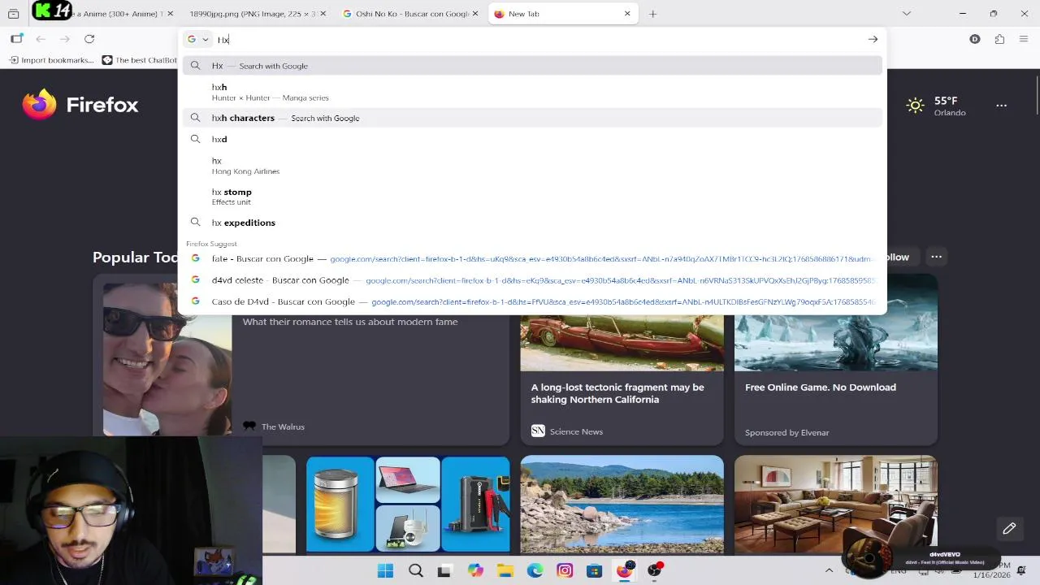Click the Forward navigation arrow
1040x585 pixels.
[65, 39]
